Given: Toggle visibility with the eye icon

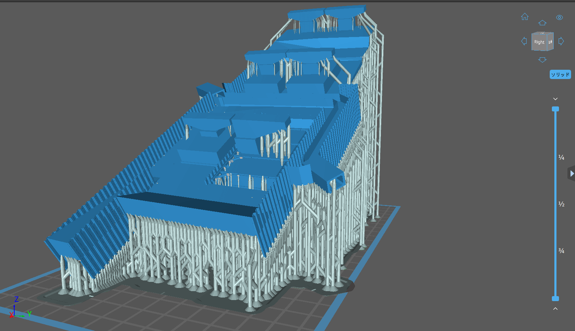Looking at the screenshot, I should pos(559,17).
